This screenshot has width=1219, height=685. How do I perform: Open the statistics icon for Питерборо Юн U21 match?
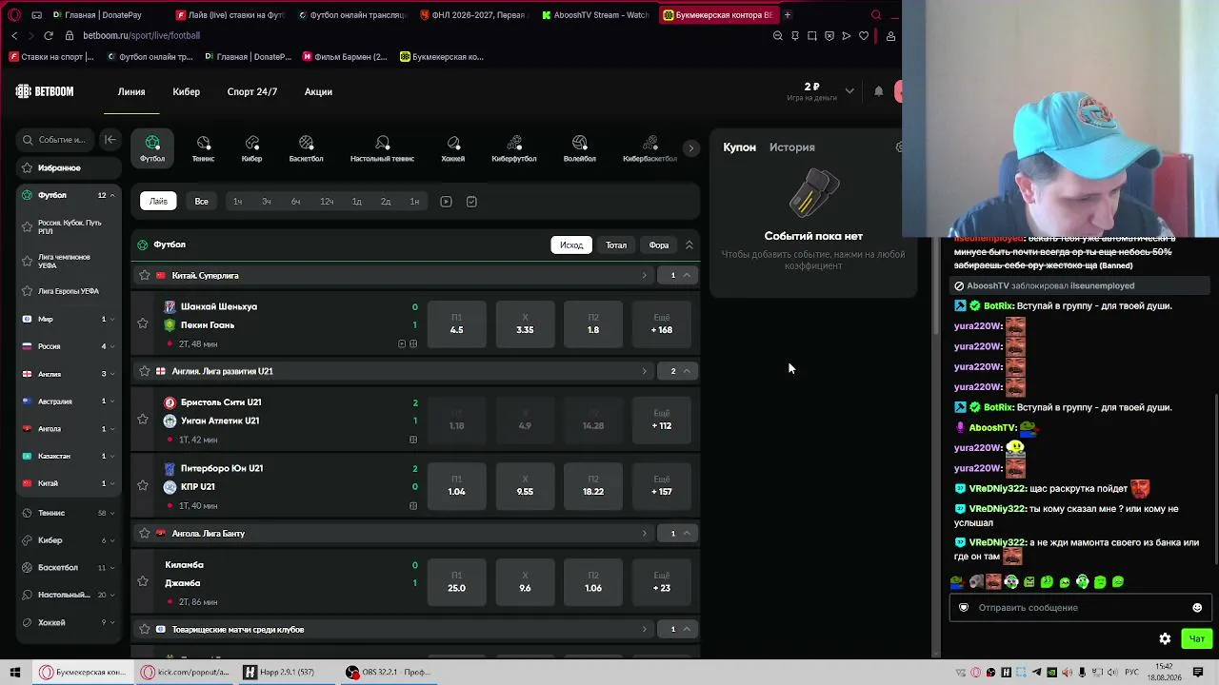[x=413, y=505]
